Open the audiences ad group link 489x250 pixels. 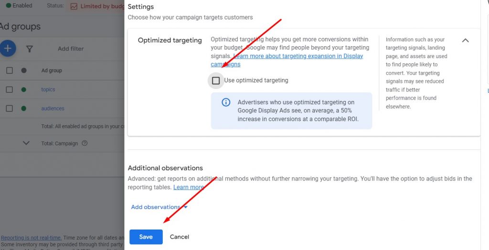[53, 109]
